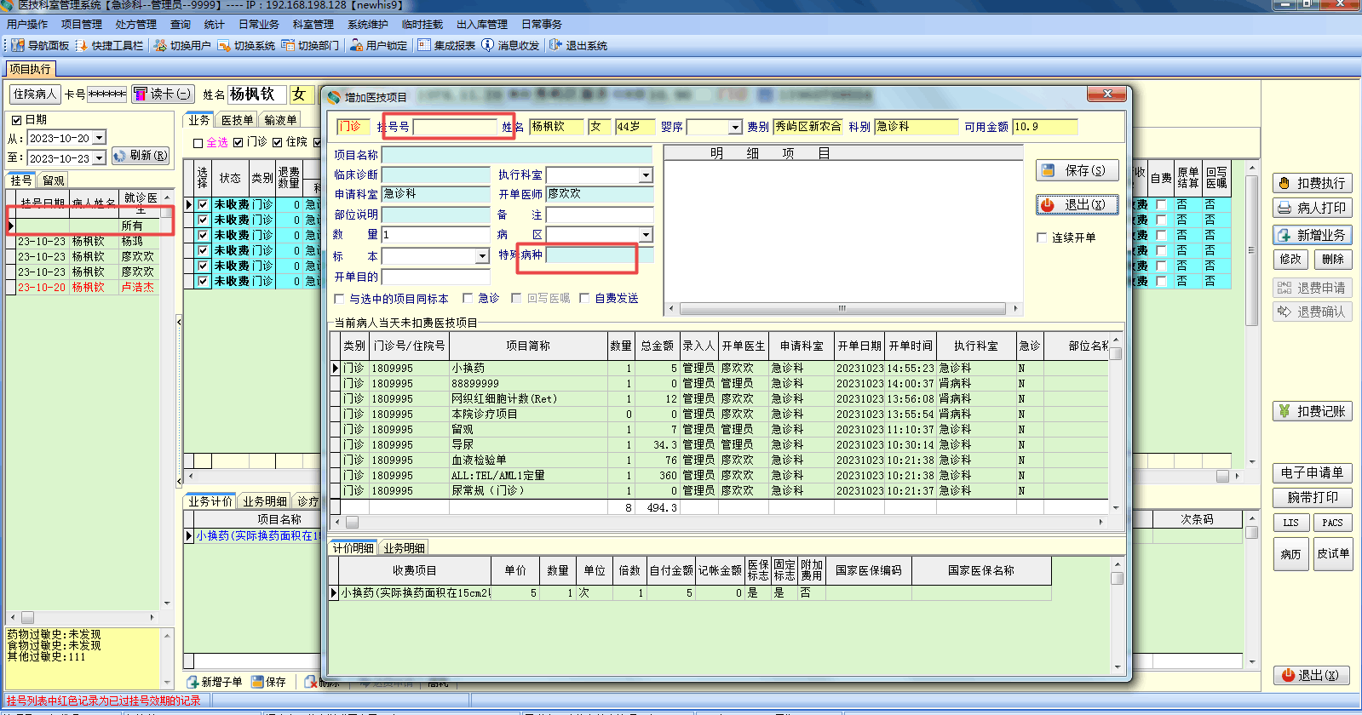This screenshot has width=1362, height=715.
Task: Click the 新增业务 add business button
Action: coord(1313,235)
